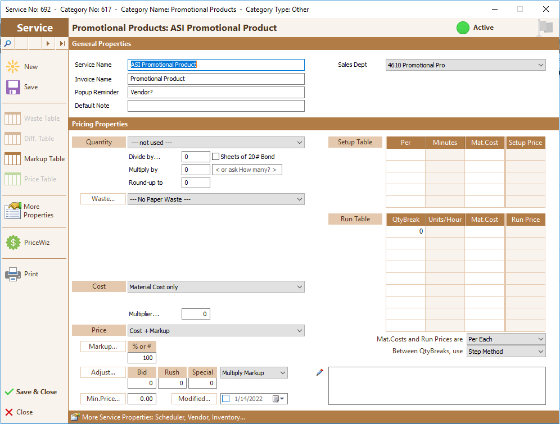Open the Modified date calendar picker

click(x=278, y=399)
